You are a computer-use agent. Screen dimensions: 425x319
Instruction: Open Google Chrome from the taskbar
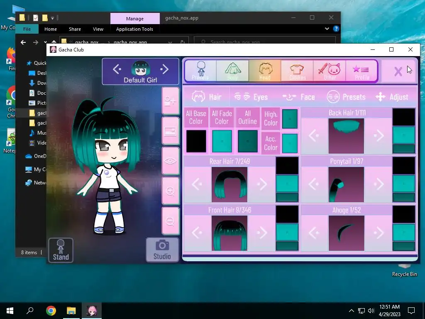[51, 311]
